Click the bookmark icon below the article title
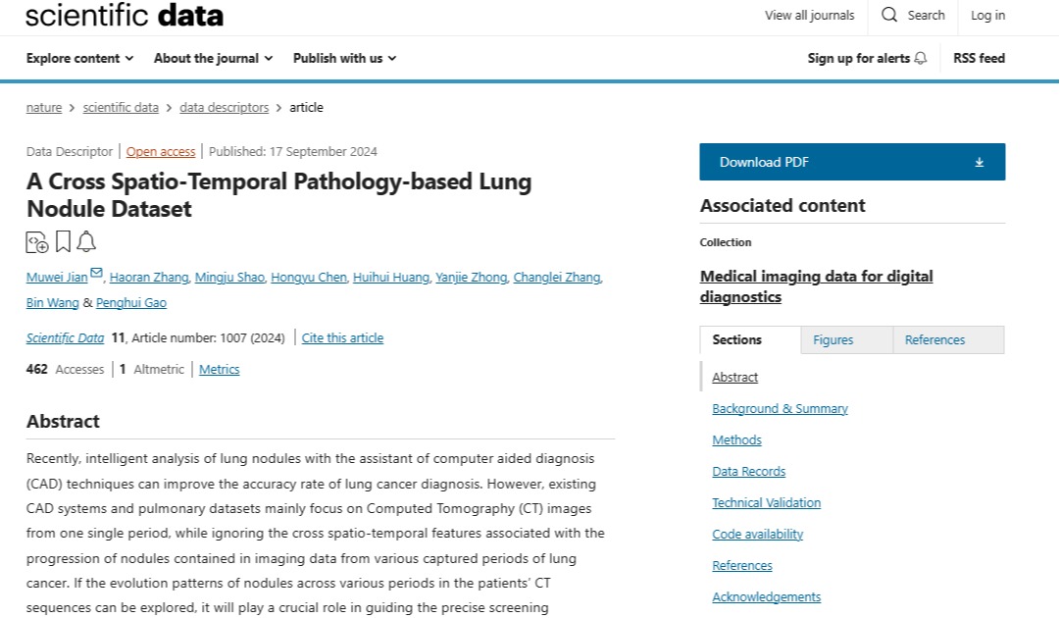The width and height of the screenshot is (1060, 618). pyautogui.click(x=63, y=242)
